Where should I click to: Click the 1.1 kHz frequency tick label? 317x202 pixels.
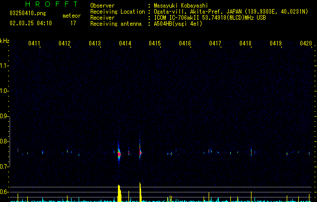pos(4,66)
